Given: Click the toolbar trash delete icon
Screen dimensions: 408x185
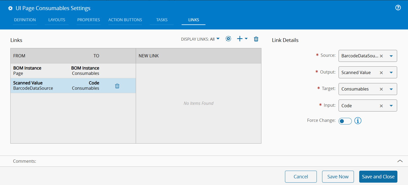Looking at the screenshot, I should coord(256,39).
